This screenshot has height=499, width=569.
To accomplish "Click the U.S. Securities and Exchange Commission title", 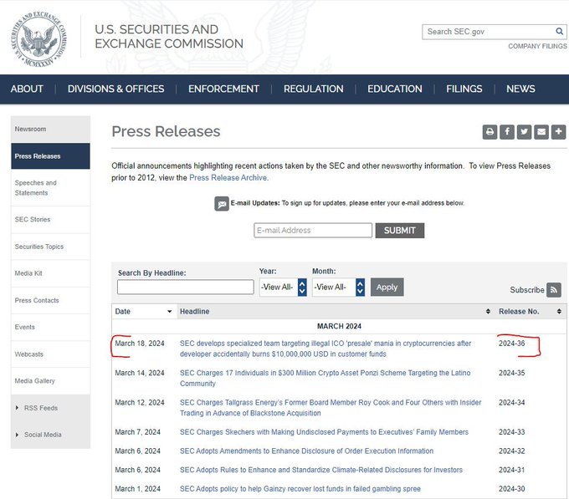I will 169,36.
